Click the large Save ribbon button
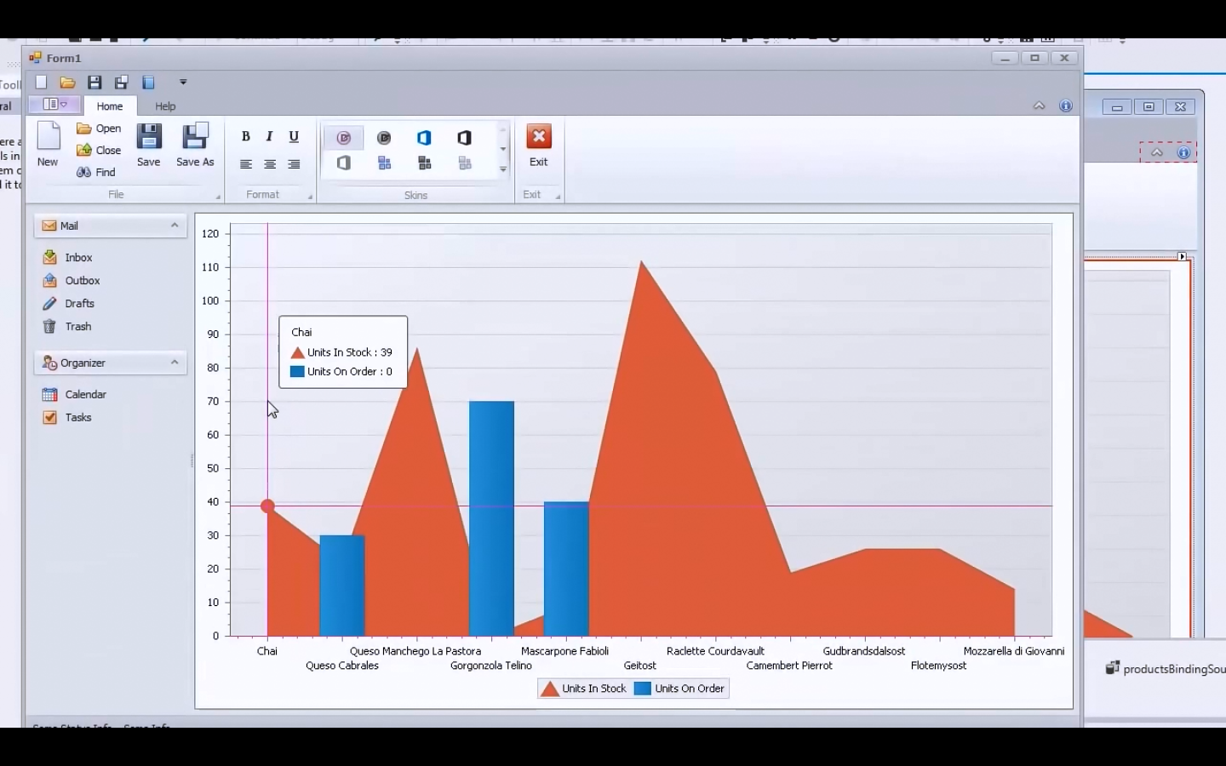1226x766 pixels. [x=149, y=145]
